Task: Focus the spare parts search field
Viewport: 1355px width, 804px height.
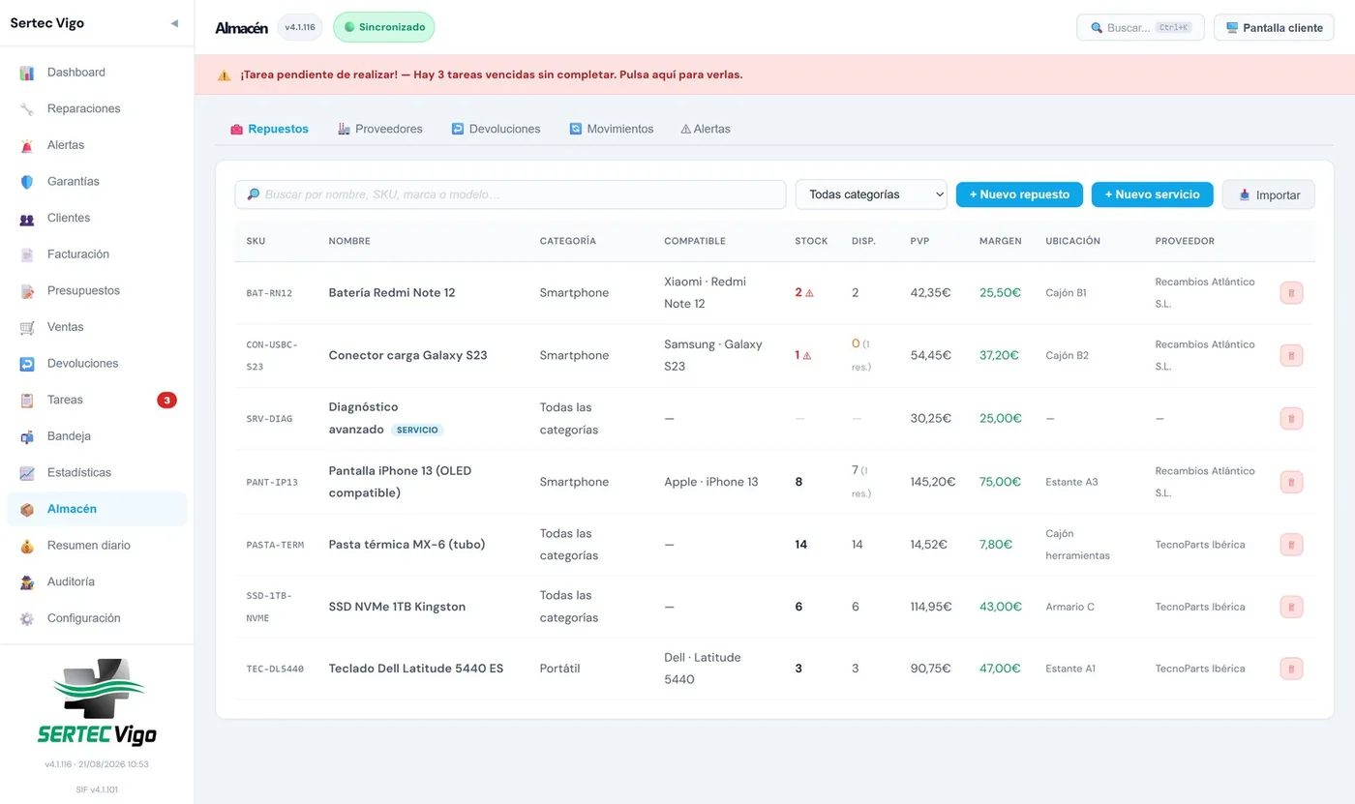Action: click(x=510, y=194)
